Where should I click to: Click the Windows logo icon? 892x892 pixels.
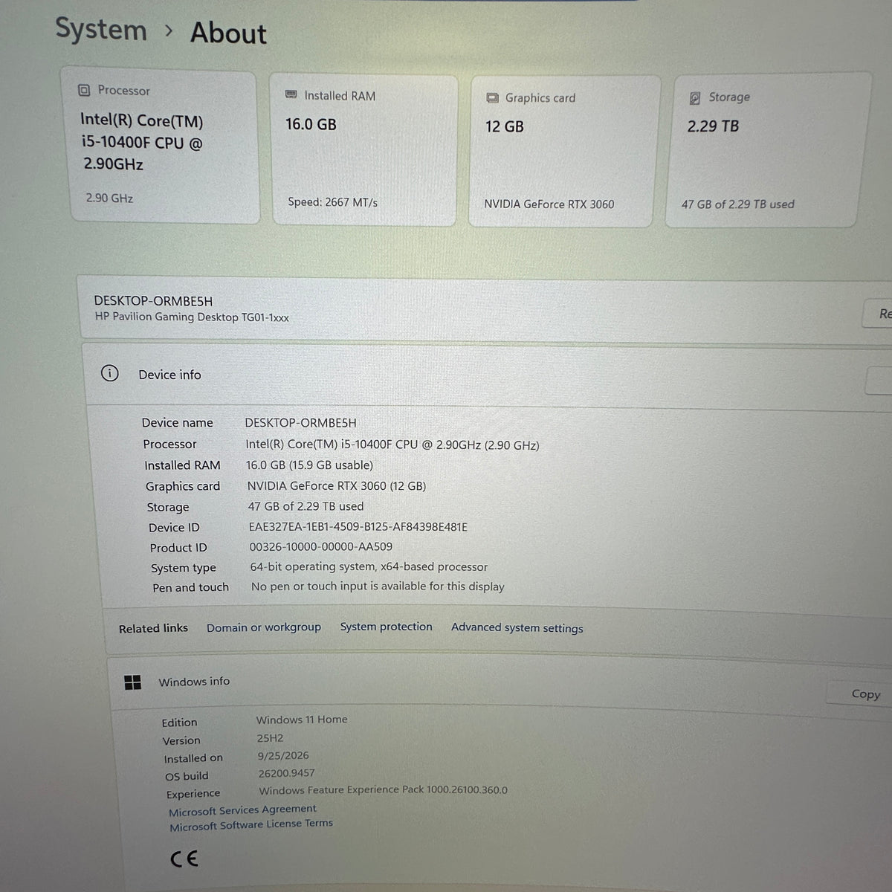tap(133, 682)
